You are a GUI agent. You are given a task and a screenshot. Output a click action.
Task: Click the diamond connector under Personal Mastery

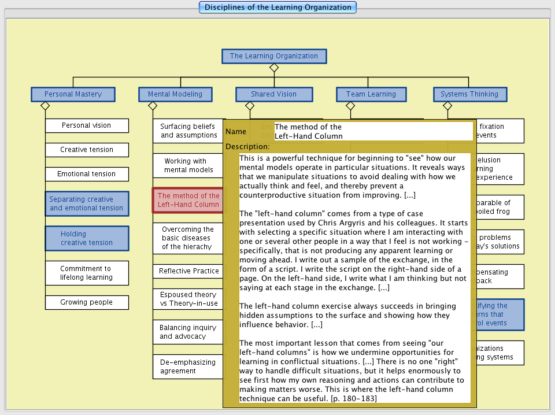tap(45, 106)
